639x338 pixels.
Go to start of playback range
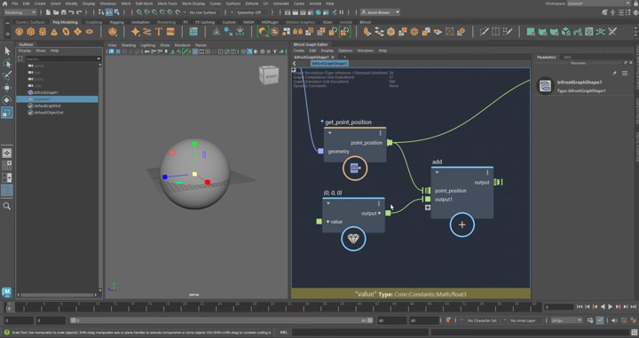(x=580, y=307)
